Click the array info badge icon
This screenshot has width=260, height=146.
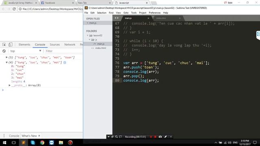[x=65, y=62]
